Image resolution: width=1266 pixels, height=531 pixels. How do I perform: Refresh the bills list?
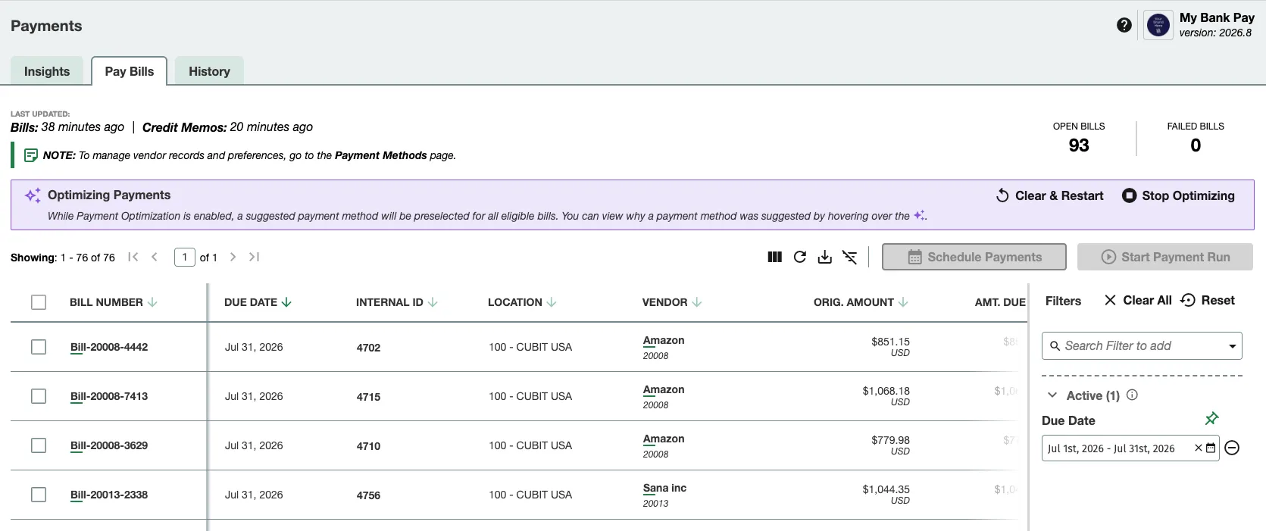[799, 257]
